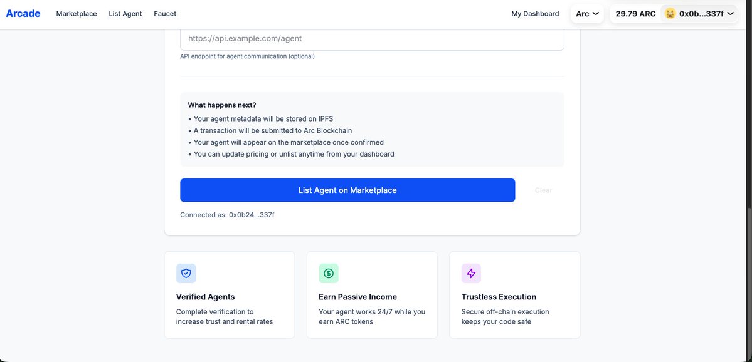Go to List Agent page
752x362 pixels.
click(x=125, y=14)
